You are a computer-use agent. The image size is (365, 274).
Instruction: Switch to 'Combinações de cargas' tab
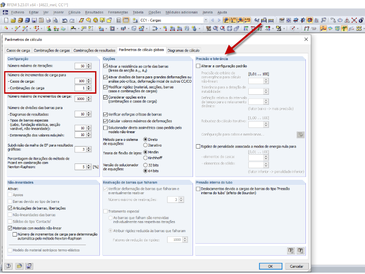[x=52, y=50]
